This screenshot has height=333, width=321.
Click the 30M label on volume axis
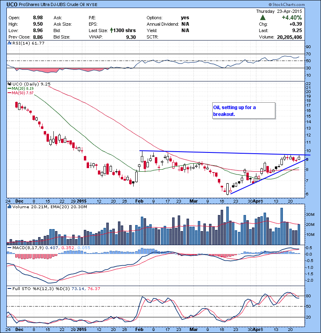310,215
